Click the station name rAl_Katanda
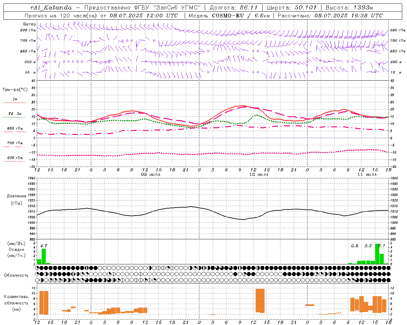407x325 pixels. click(x=51, y=8)
